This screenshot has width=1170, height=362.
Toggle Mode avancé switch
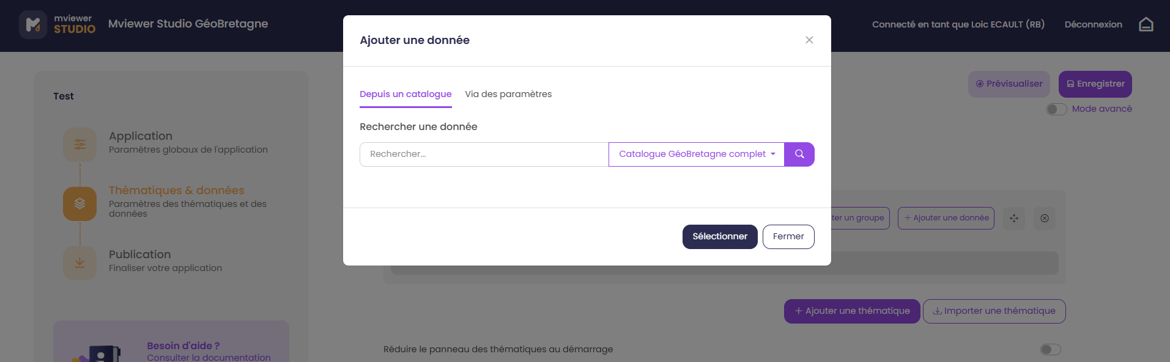[x=1056, y=109]
